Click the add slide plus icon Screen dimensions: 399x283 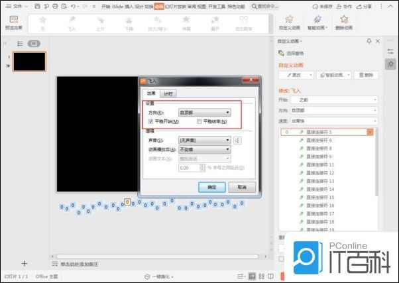tap(25, 263)
